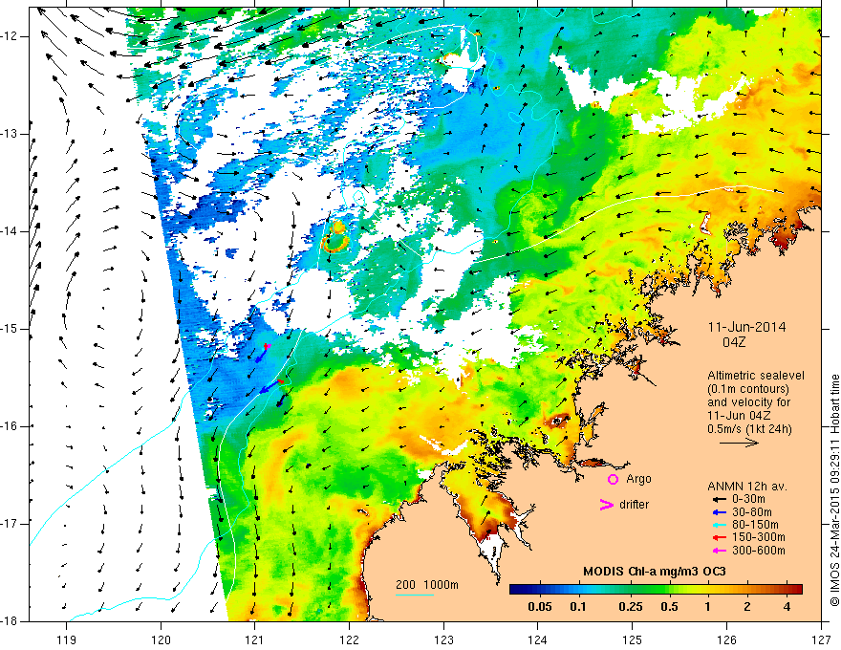Click the '300-600m' depth label
Viewport: 841px width, 650px height.
[758, 551]
